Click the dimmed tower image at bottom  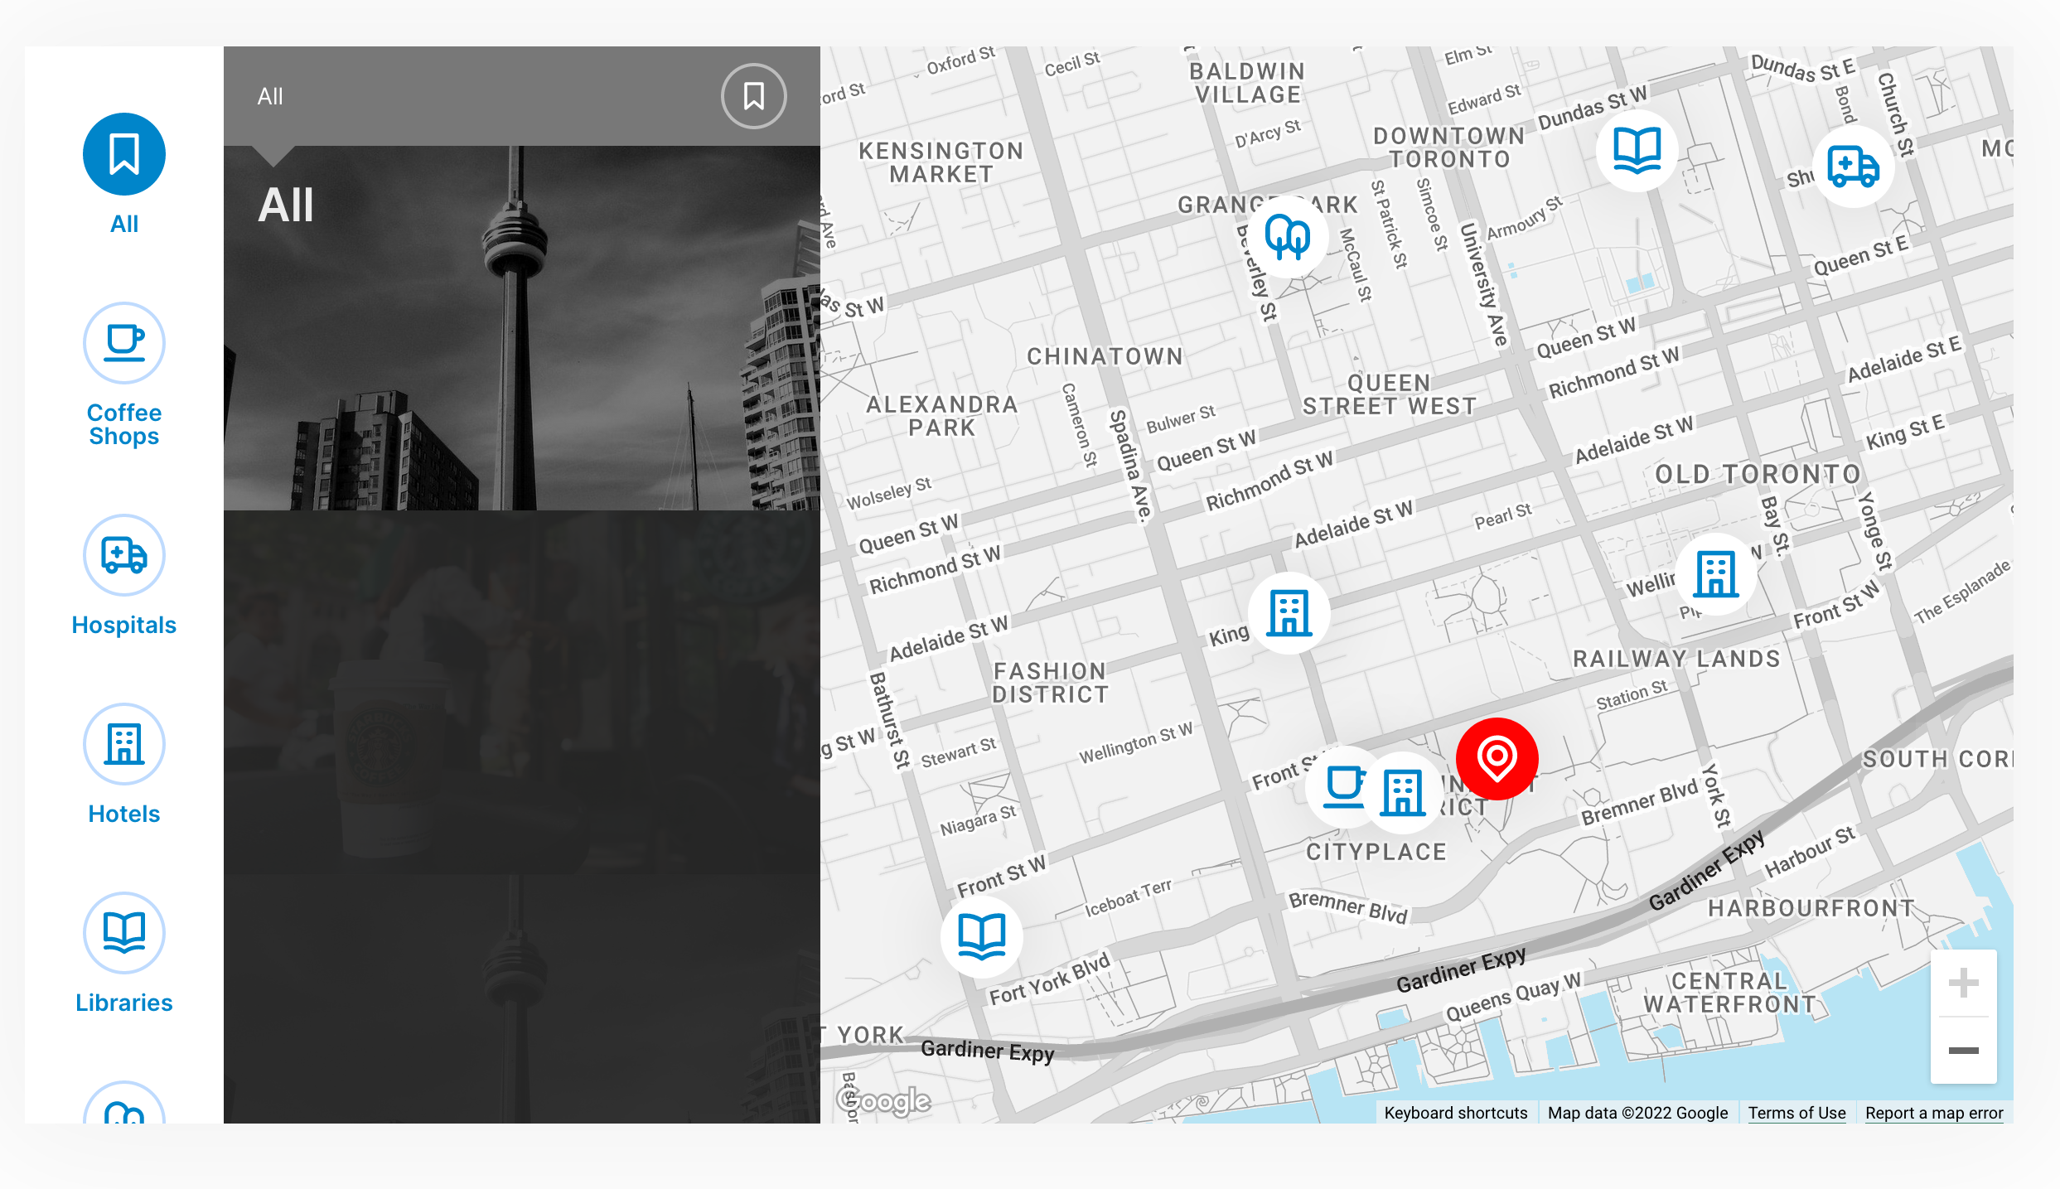(x=522, y=999)
